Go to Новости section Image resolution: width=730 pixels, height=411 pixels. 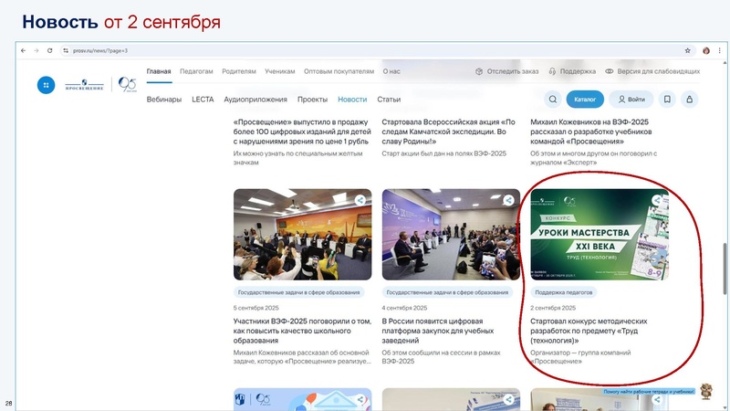352,100
